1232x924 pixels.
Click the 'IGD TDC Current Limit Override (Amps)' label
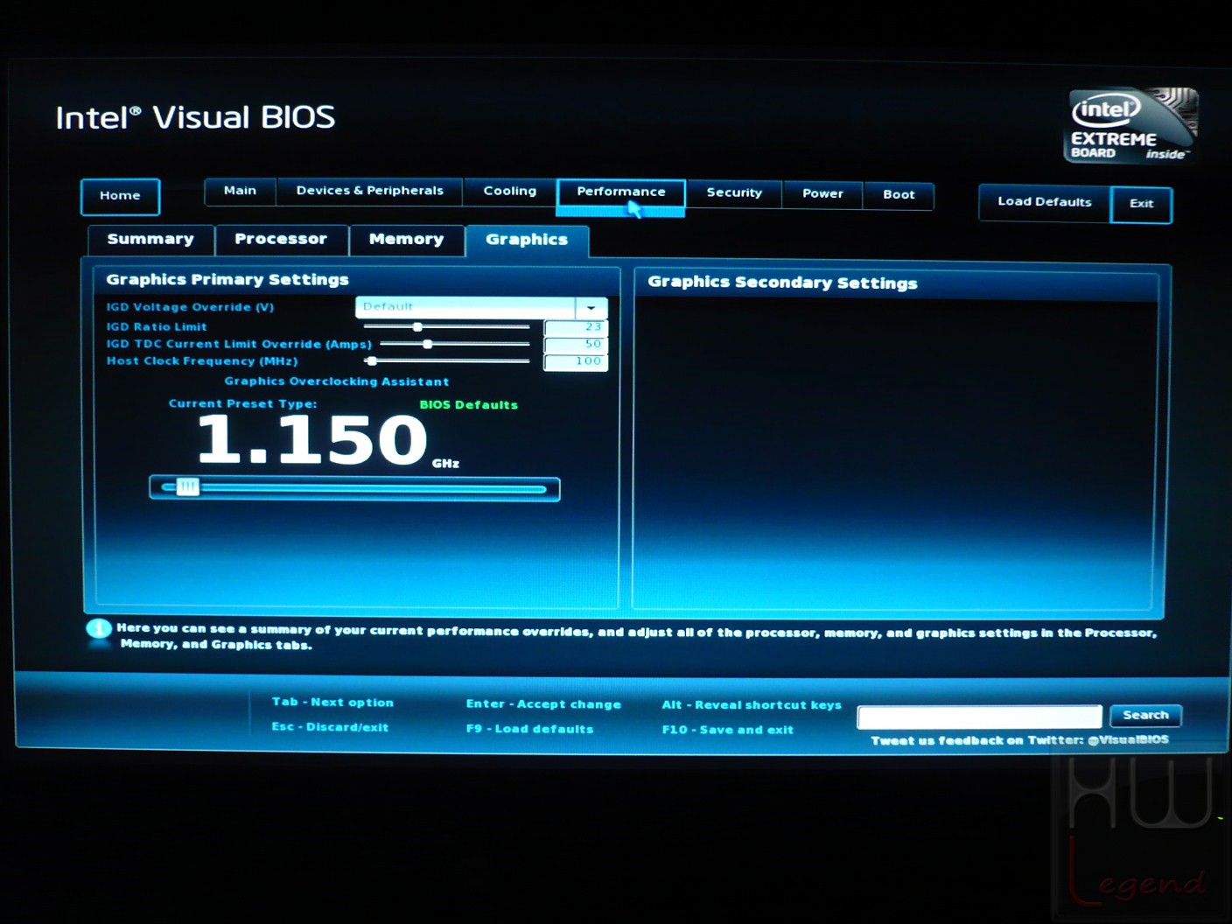(239, 345)
